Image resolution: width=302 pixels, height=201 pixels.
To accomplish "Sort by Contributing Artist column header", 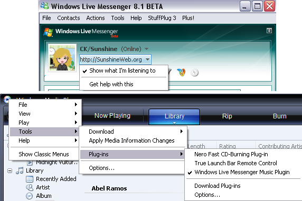I will point(280,146).
